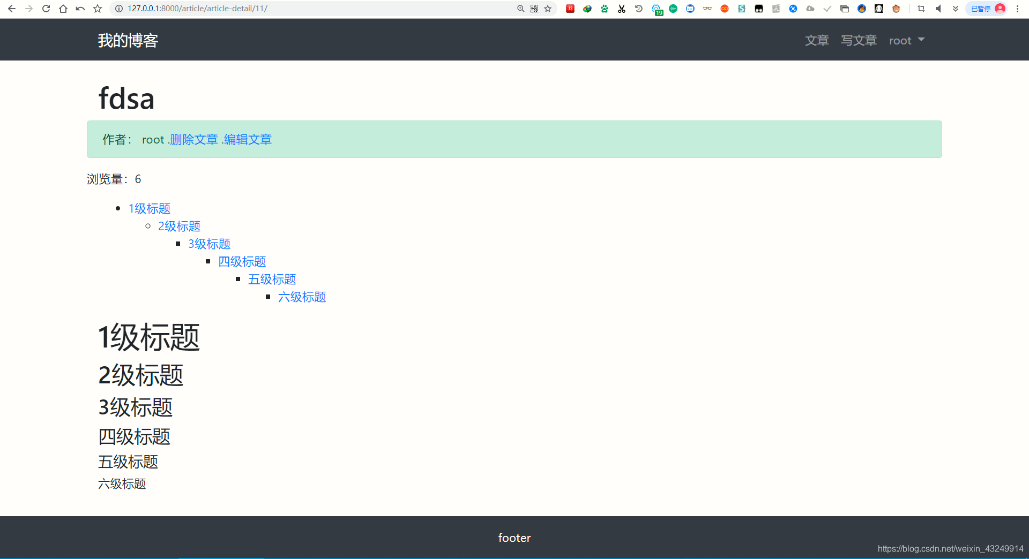Click the article title fdsa

[x=126, y=99]
